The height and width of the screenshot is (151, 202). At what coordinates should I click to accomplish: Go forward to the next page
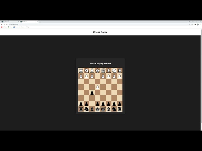[4, 25]
